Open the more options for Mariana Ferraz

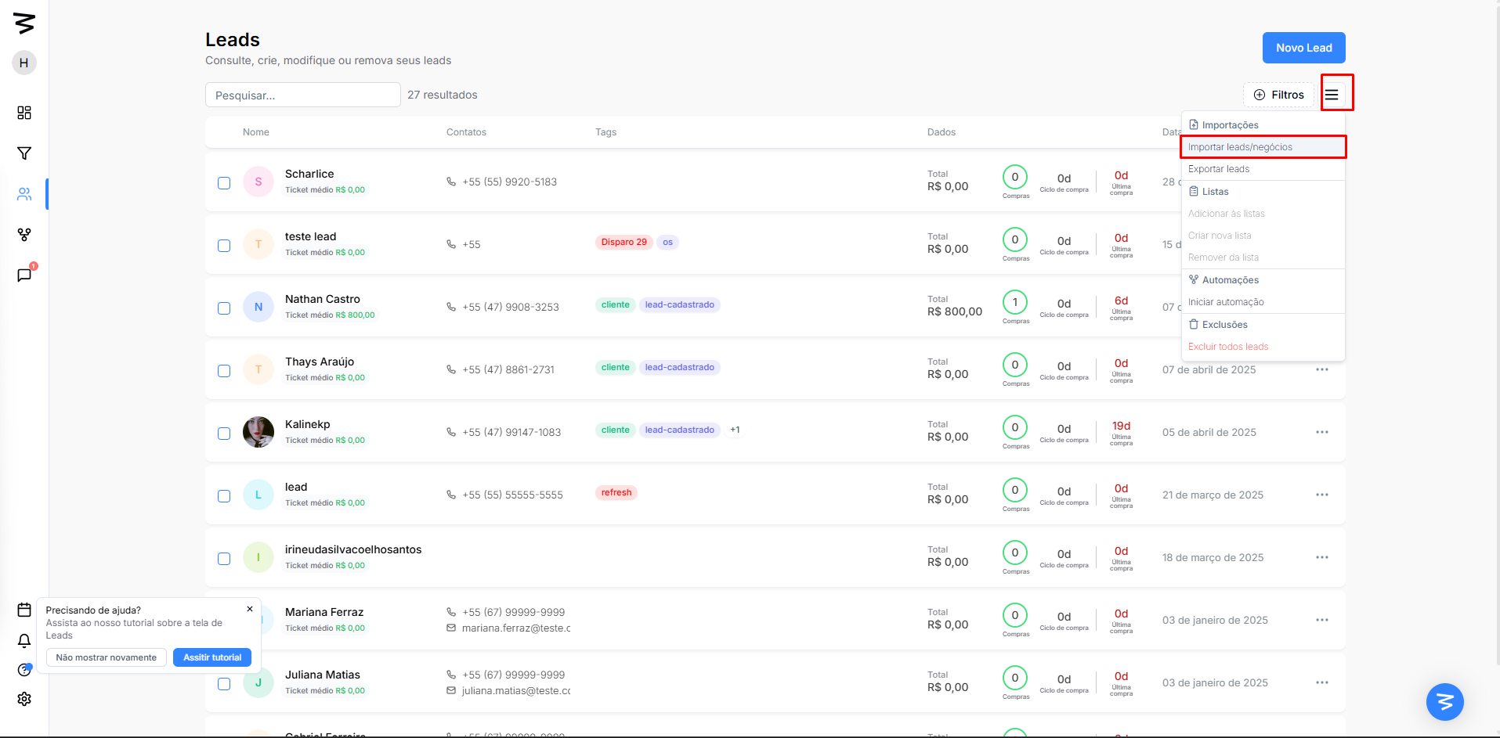click(x=1322, y=620)
